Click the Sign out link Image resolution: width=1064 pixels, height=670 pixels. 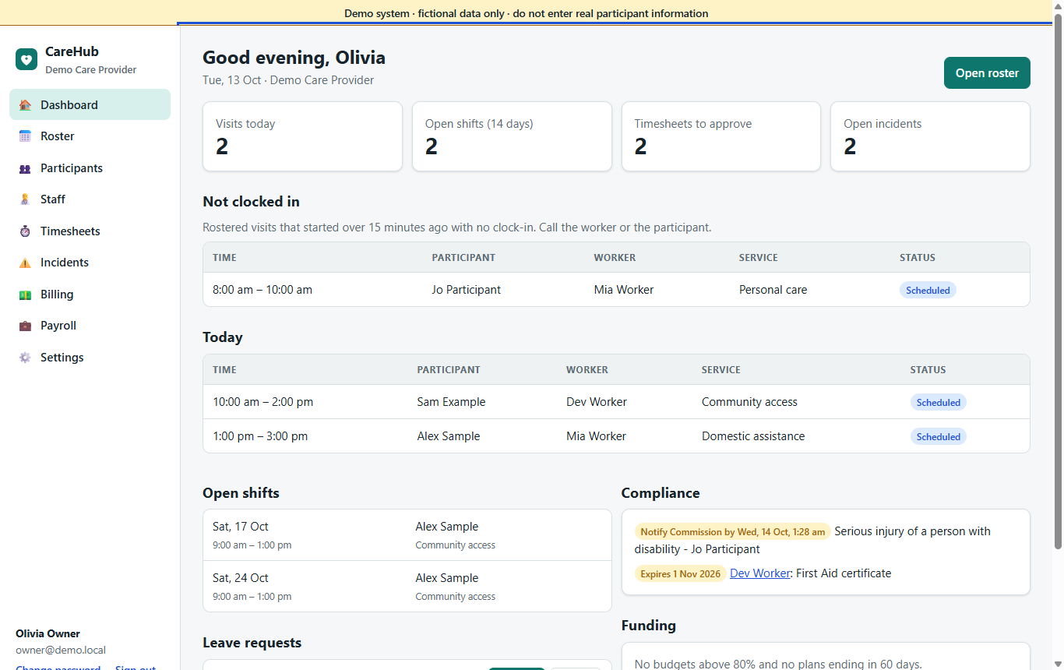click(x=136, y=668)
